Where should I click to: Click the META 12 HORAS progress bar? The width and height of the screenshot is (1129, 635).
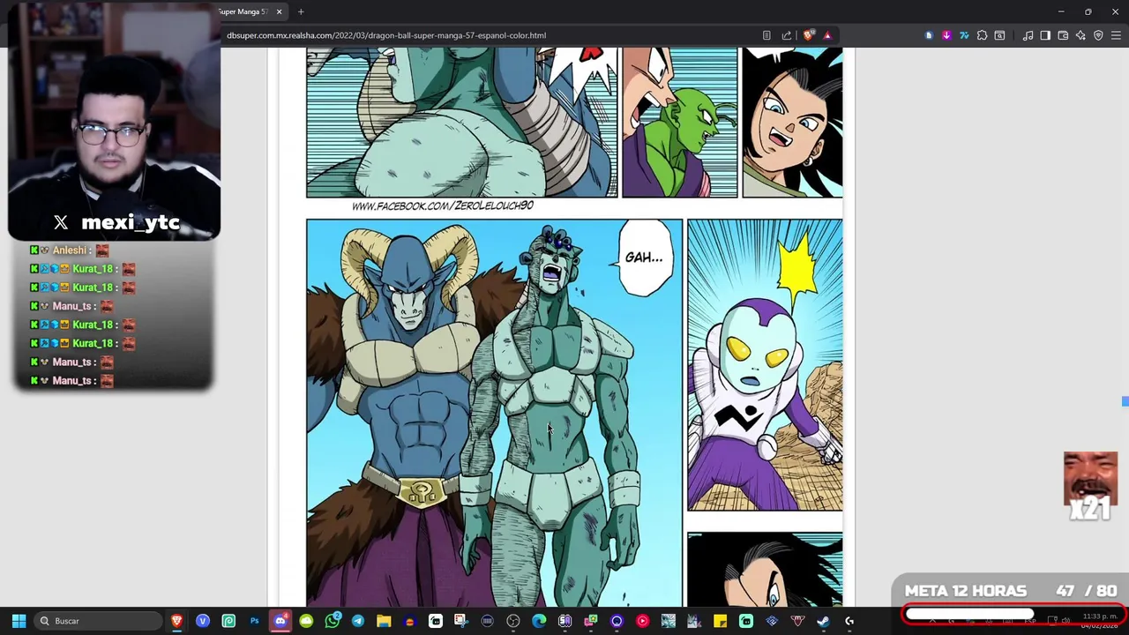[x=1013, y=615]
